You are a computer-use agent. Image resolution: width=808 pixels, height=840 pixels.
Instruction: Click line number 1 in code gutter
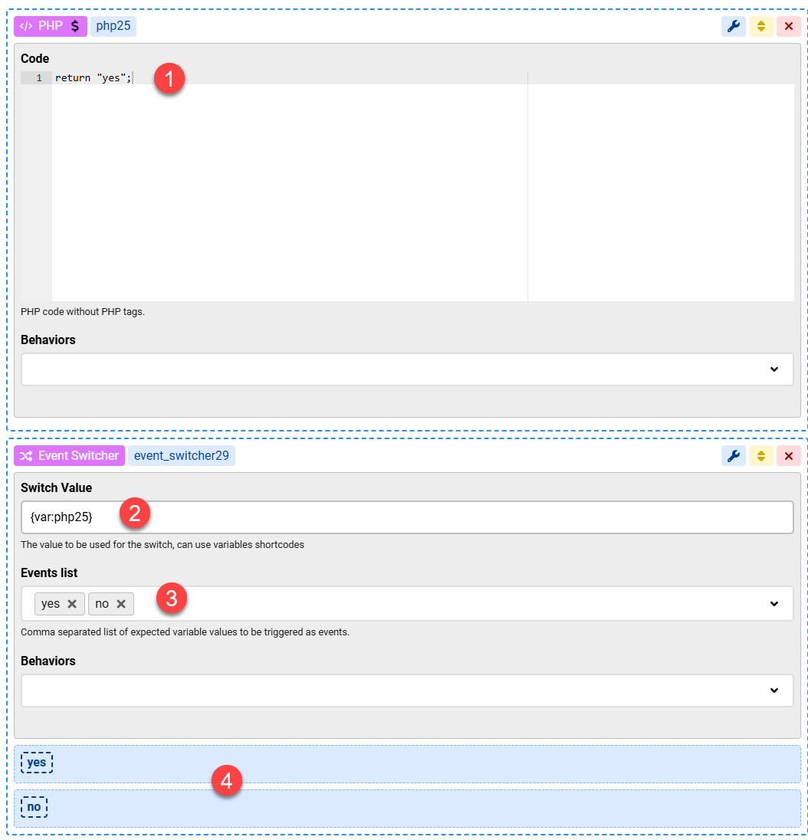[38, 77]
